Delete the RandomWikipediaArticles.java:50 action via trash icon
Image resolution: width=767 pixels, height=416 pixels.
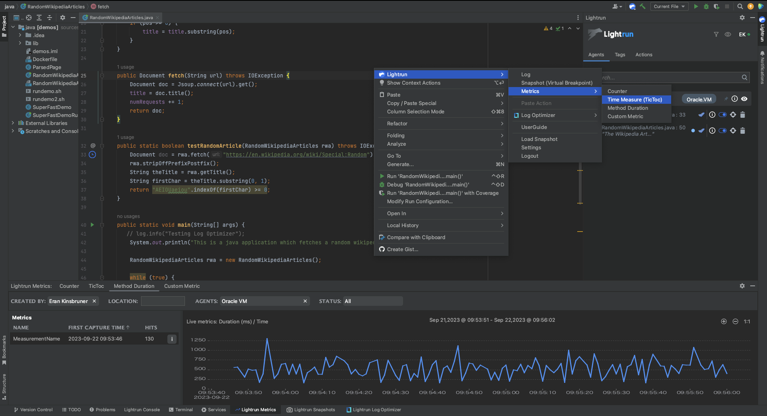[743, 131]
